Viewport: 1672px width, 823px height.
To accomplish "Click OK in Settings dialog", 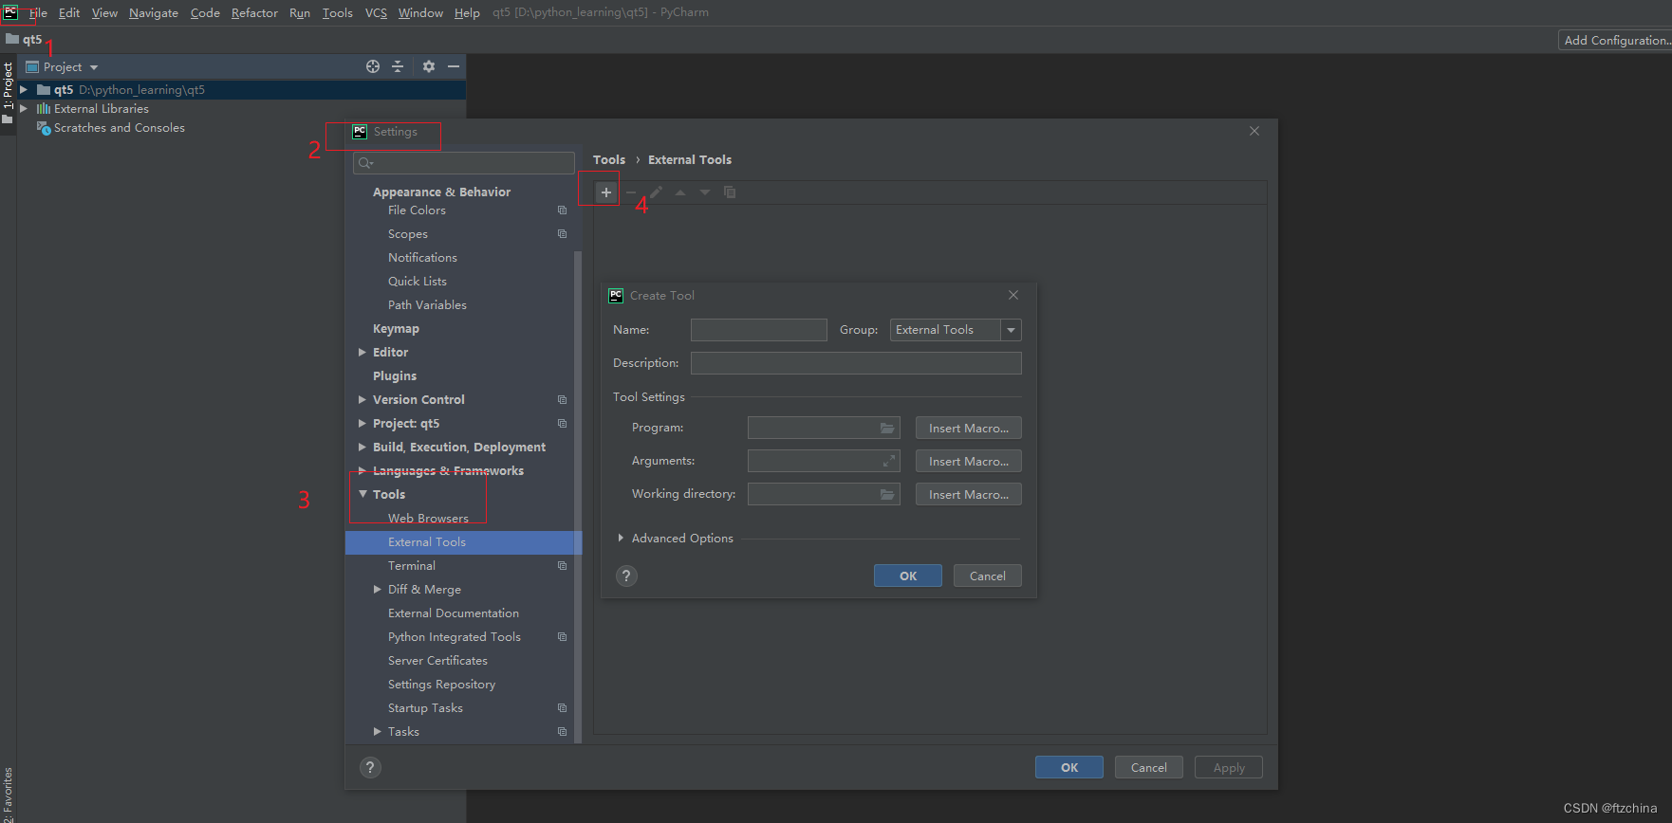I will click(x=1069, y=767).
